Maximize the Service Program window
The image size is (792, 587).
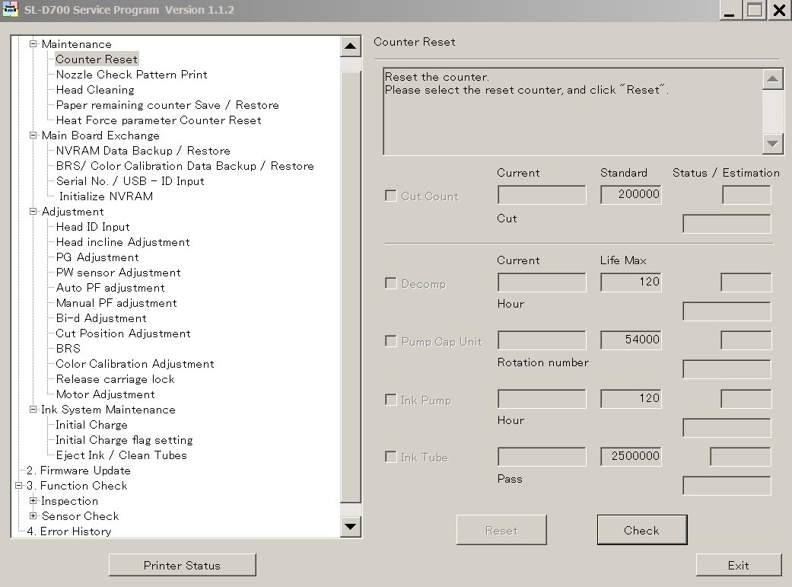(755, 10)
